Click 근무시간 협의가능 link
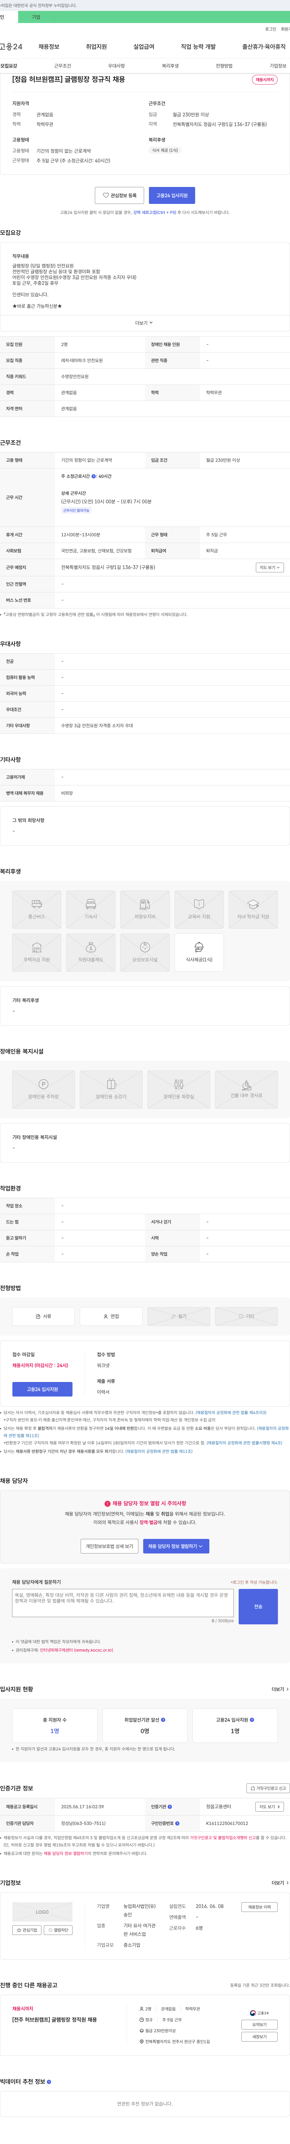 coord(76,510)
